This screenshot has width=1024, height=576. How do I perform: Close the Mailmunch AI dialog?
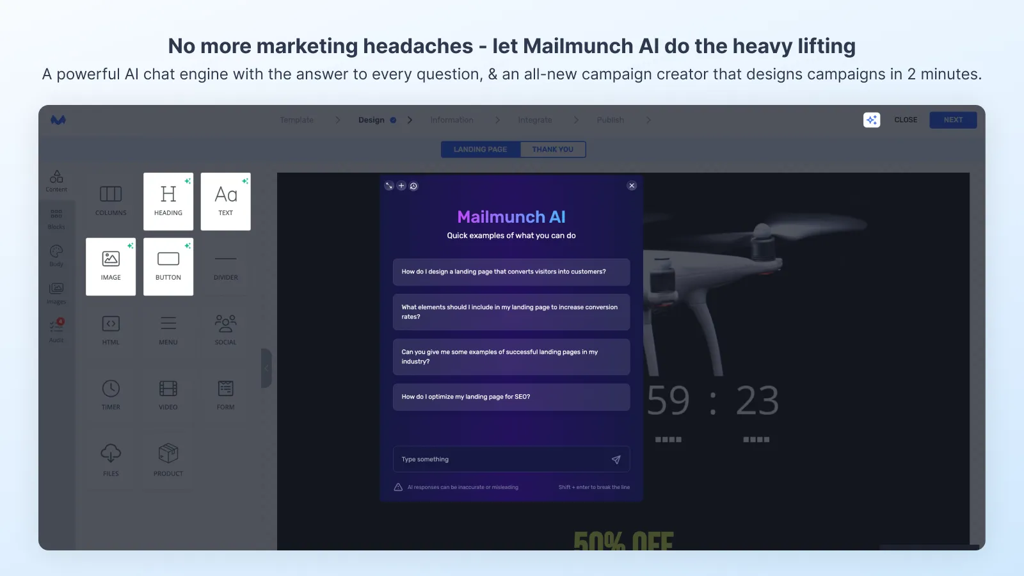(632, 186)
